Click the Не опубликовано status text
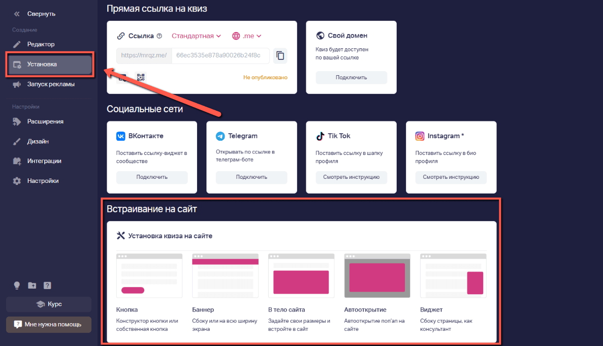The height and width of the screenshot is (346, 603). click(x=265, y=77)
